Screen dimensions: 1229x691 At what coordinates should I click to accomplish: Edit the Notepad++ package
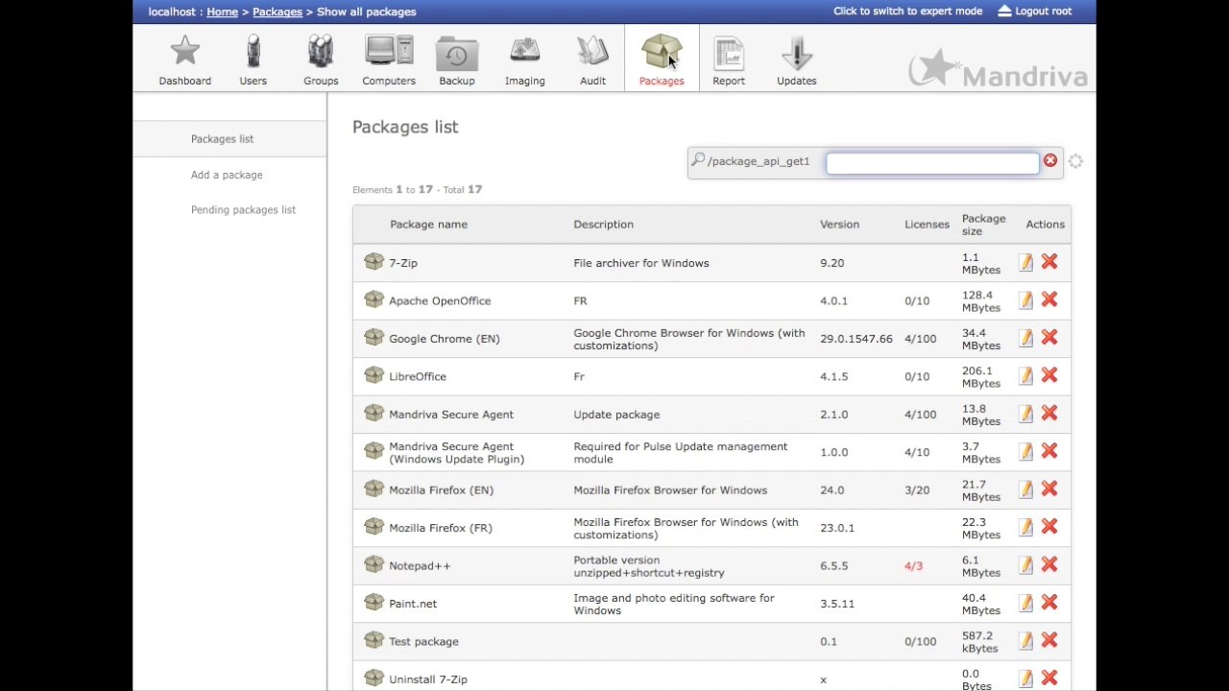[x=1025, y=565]
